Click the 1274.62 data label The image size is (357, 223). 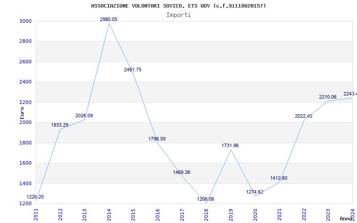(254, 192)
